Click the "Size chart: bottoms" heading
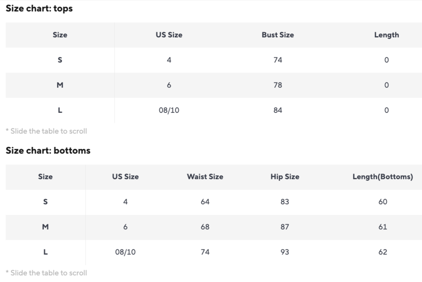 click(x=48, y=150)
